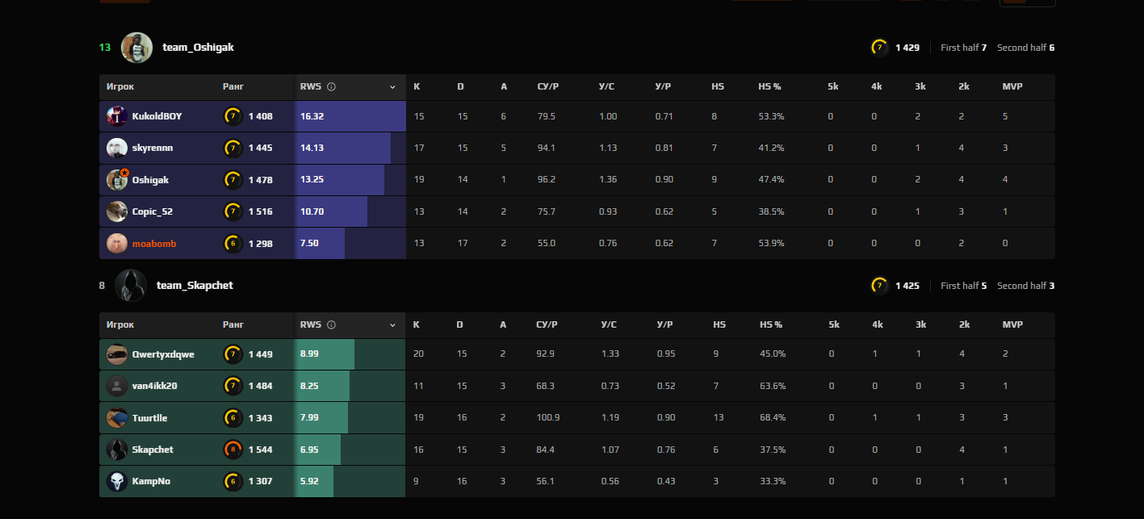Click skyrennn's player avatar
This screenshot has height=519, width=1144.
(117, 148)
